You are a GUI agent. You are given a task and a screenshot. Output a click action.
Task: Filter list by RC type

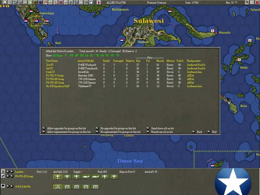[x=92, y=55]
